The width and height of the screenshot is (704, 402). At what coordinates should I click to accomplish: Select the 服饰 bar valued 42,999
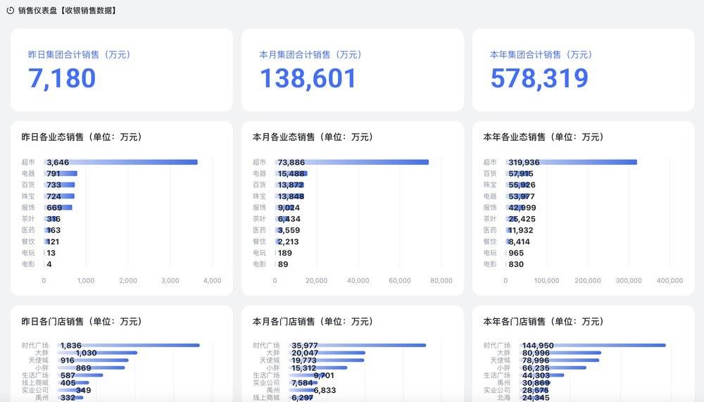pyautogui.click(x=516, y=208)
